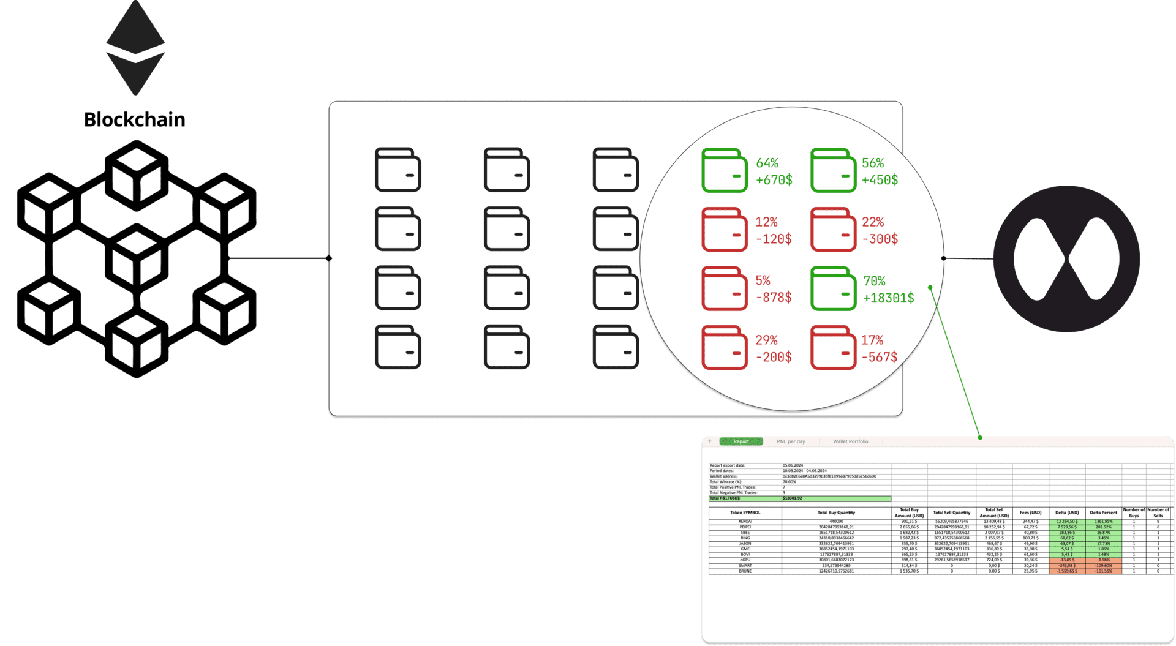Viewport: 1176px width, 646px height.
Task: Switch to the PNL per day tab
Action: tap(791, 441)
